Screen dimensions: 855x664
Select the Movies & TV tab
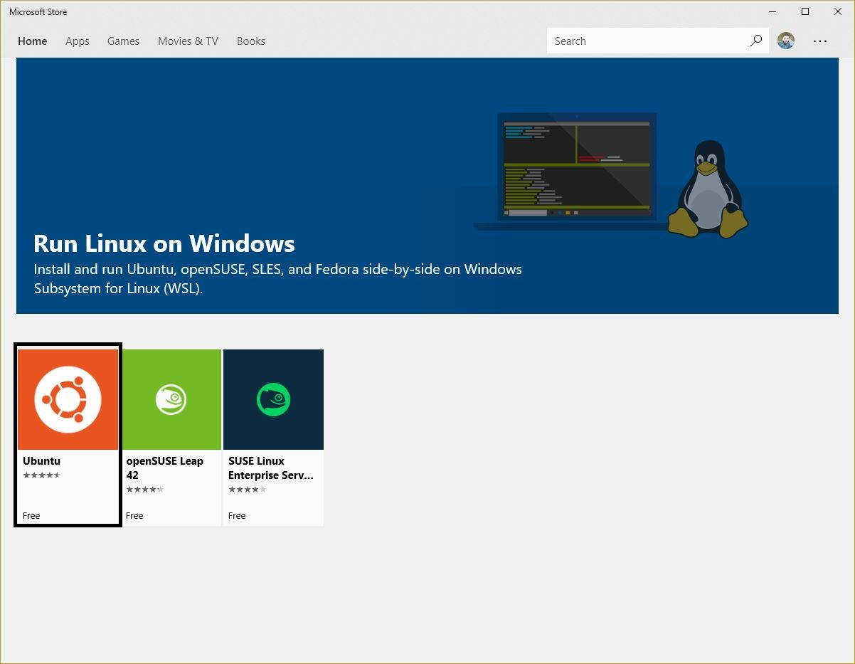[188, 41]
